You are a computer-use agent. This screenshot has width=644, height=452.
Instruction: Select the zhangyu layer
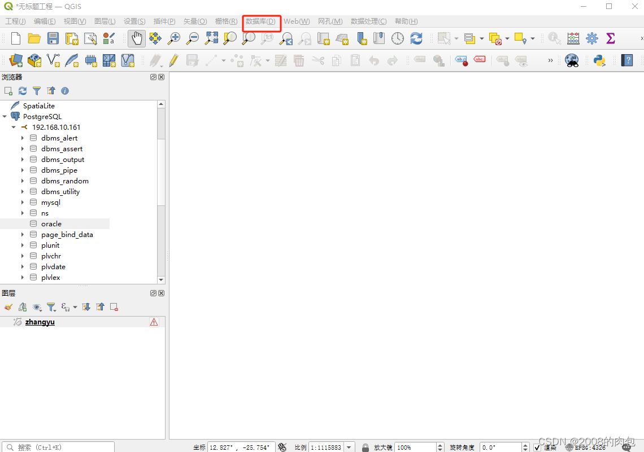[40, 322]
